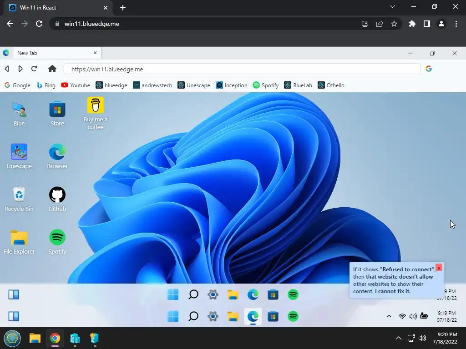The image size is (466, 349).
Task: Open the Othello bookmark
Action: (331, 85)
